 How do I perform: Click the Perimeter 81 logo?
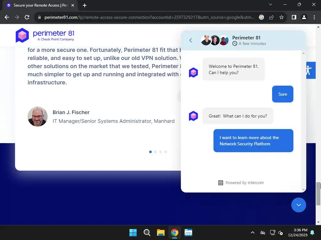(x=45, y=35)
